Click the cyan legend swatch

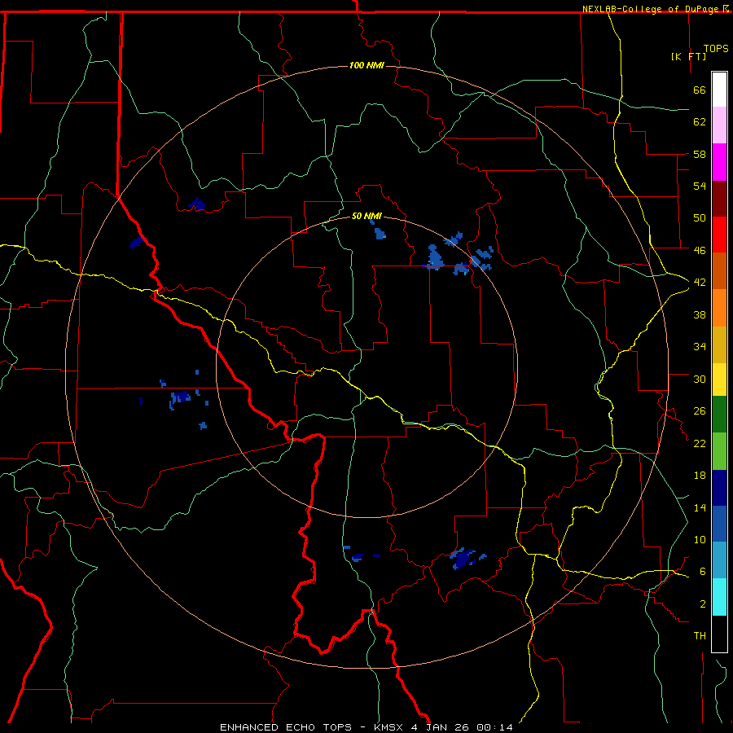(719, 597)
